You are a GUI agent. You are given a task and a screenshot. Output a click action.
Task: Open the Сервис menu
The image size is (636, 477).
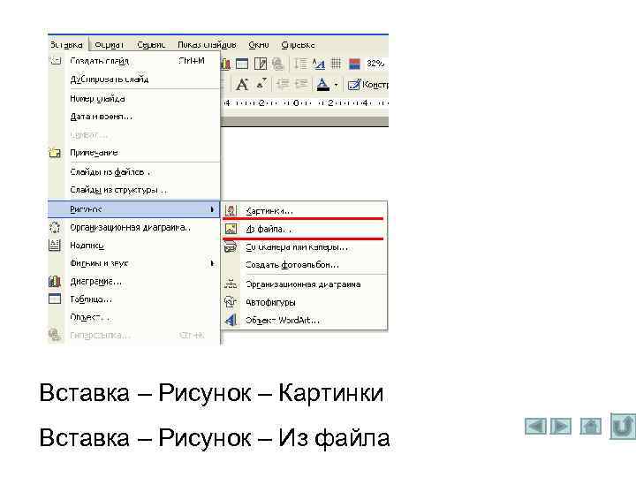(151, 45)
